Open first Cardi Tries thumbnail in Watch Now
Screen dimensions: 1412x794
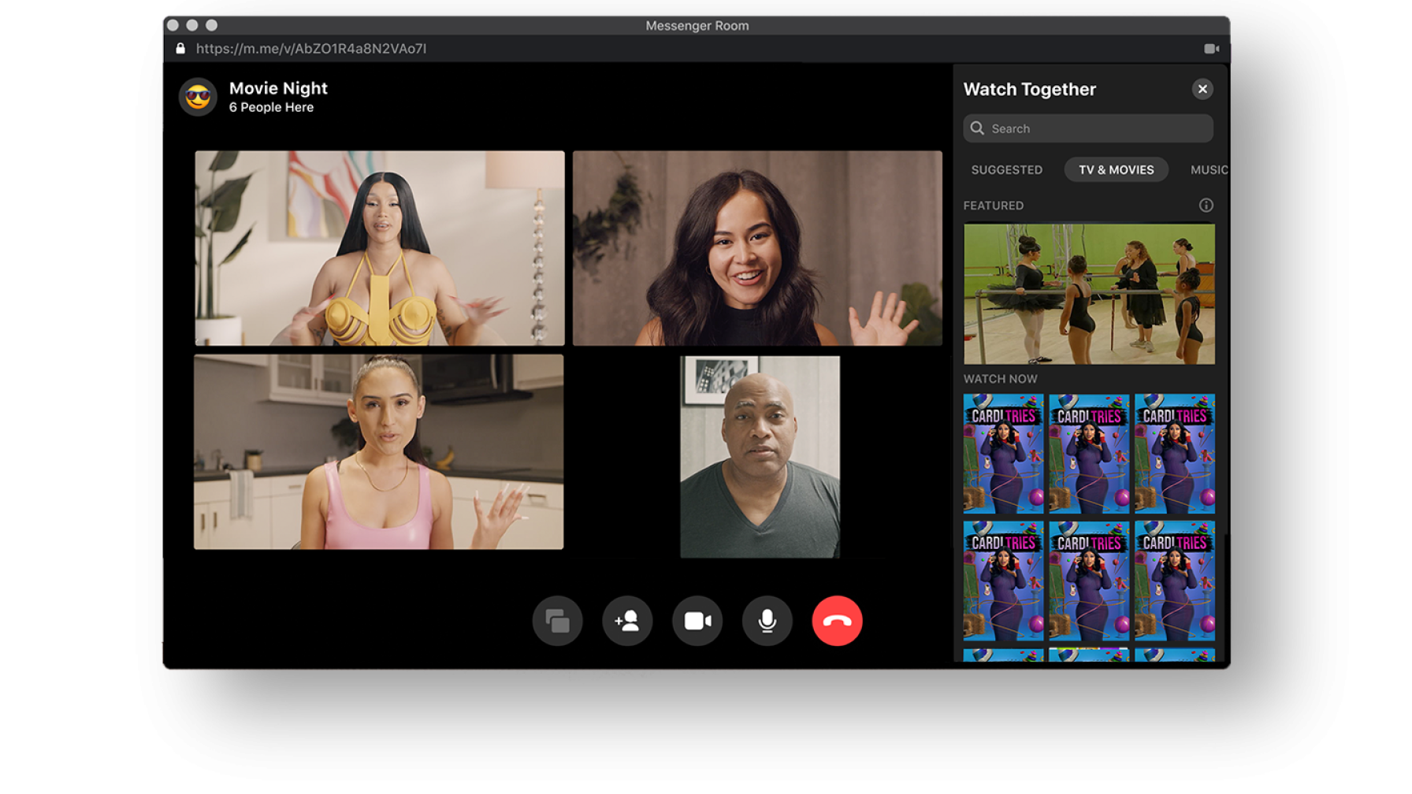pos(1003,454)
